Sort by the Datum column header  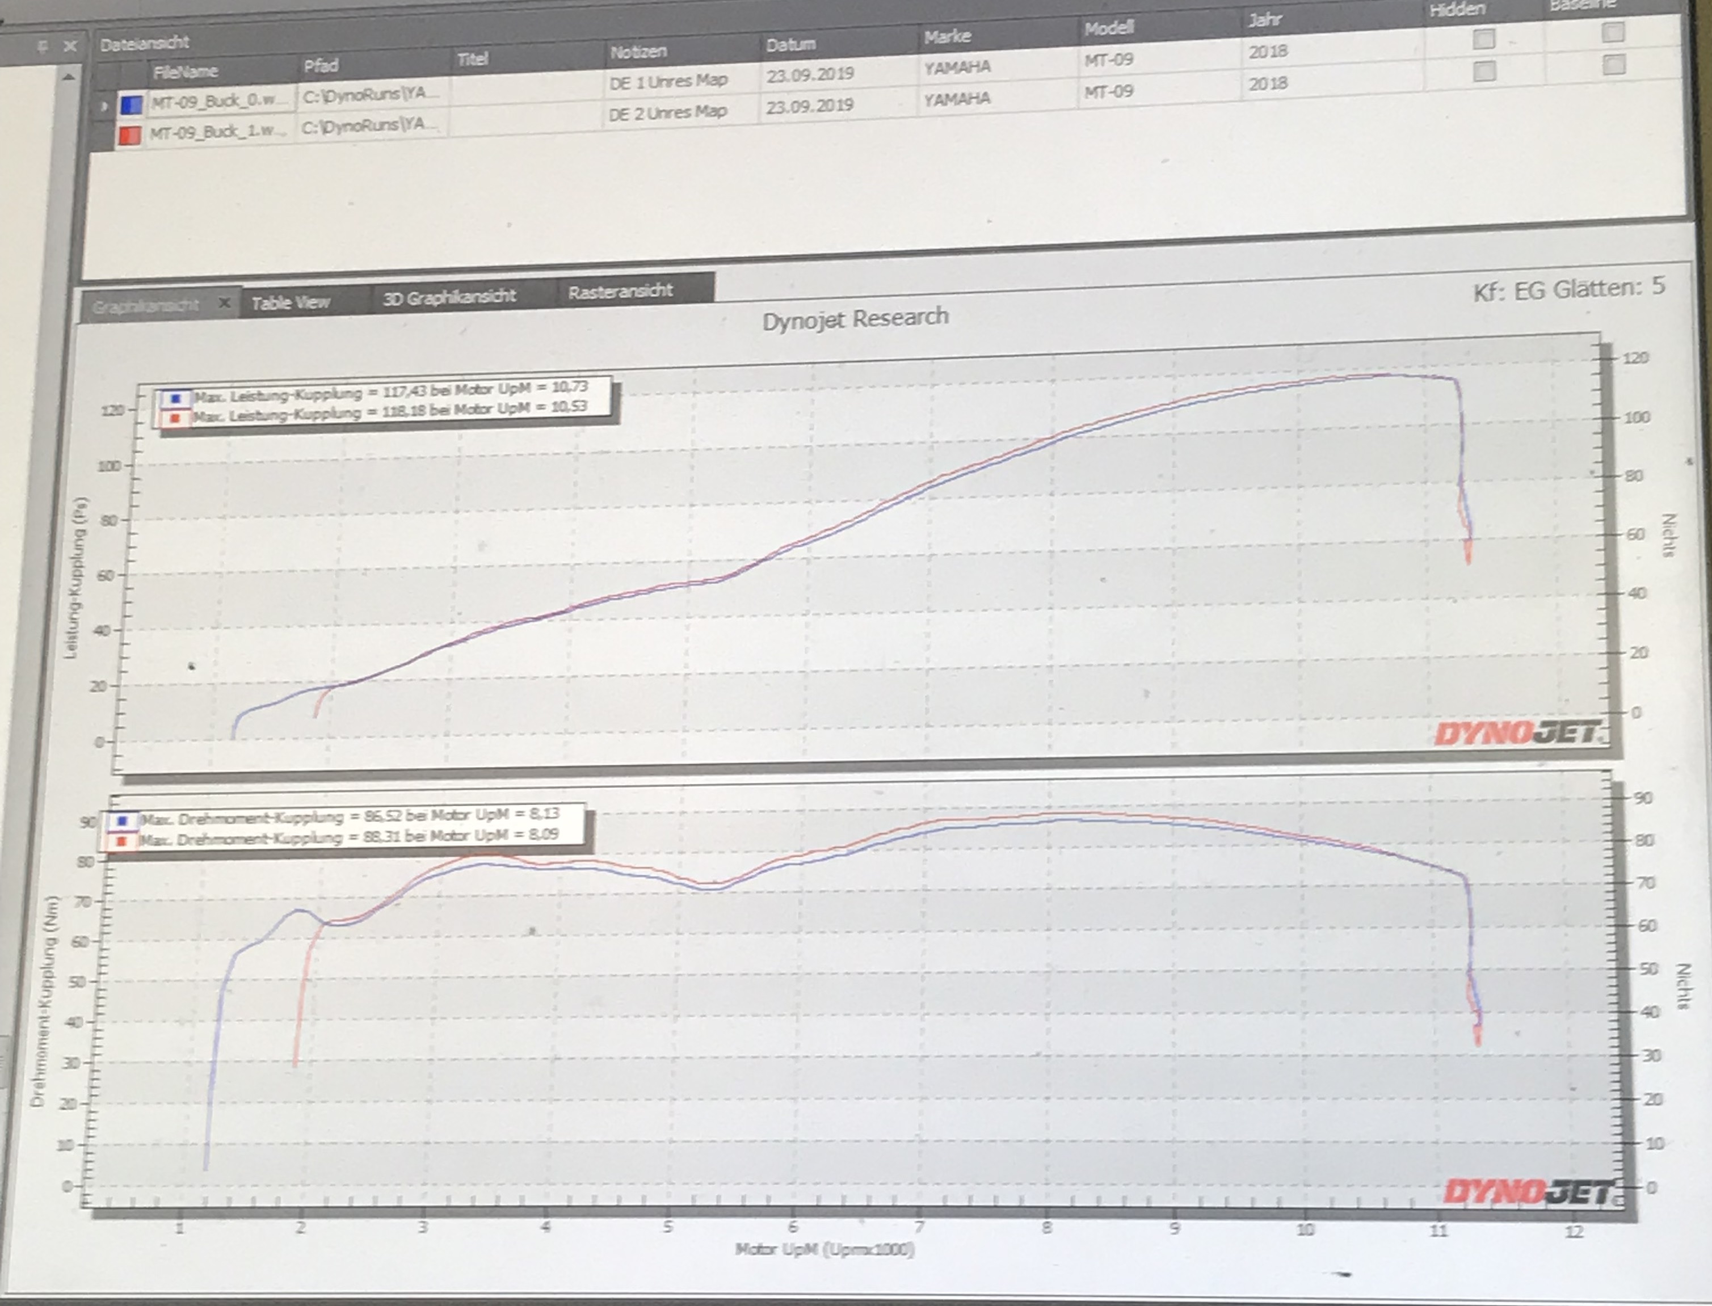(x=790, y=44)
